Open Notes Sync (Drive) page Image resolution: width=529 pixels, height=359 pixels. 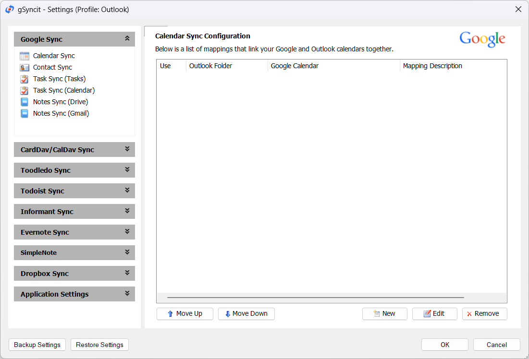pyautogui.click(x=61, y=102)
